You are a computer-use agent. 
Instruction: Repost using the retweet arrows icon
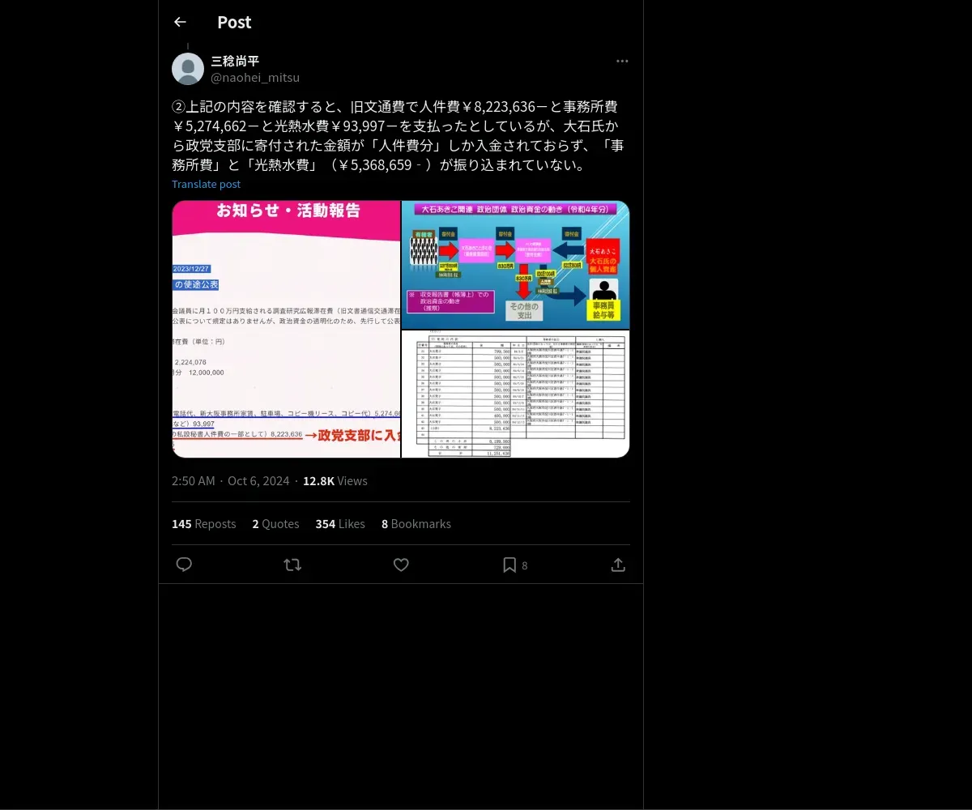coord(292,565)
